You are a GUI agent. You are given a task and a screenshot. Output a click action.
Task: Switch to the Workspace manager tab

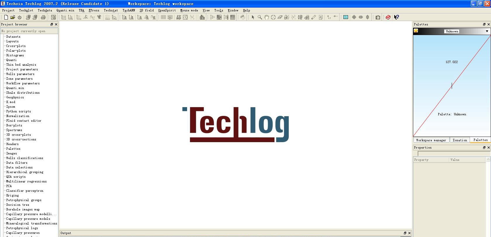point(431,140)
